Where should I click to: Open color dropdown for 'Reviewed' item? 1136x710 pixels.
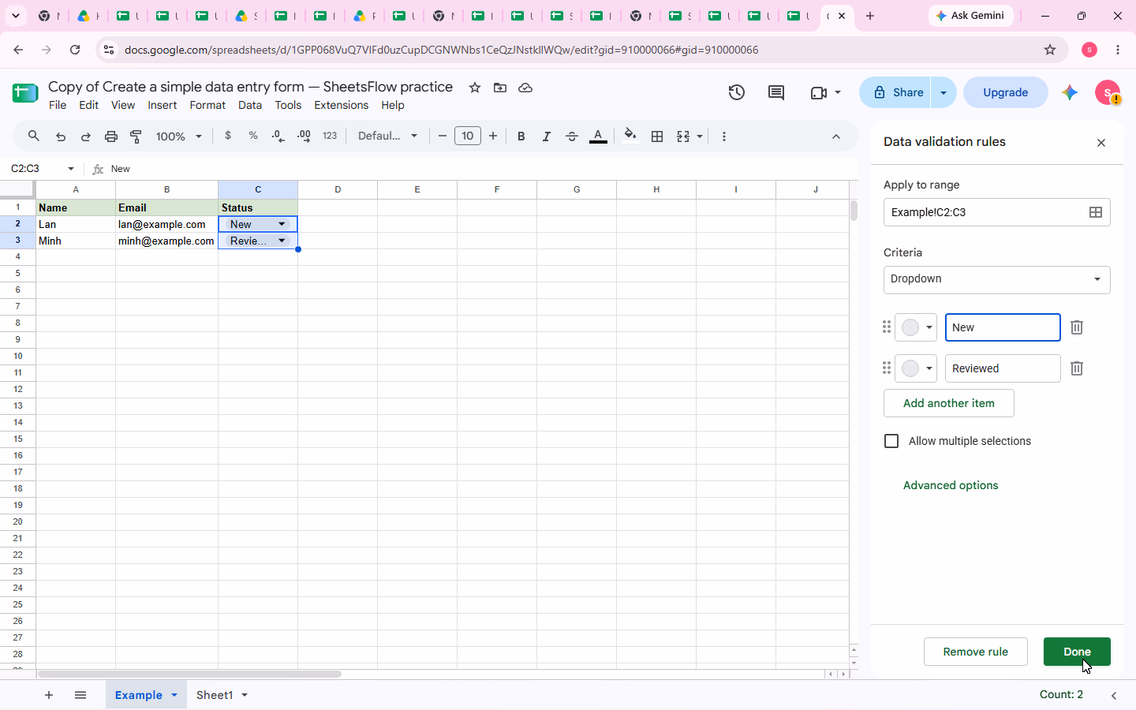[x=916, y=368]
